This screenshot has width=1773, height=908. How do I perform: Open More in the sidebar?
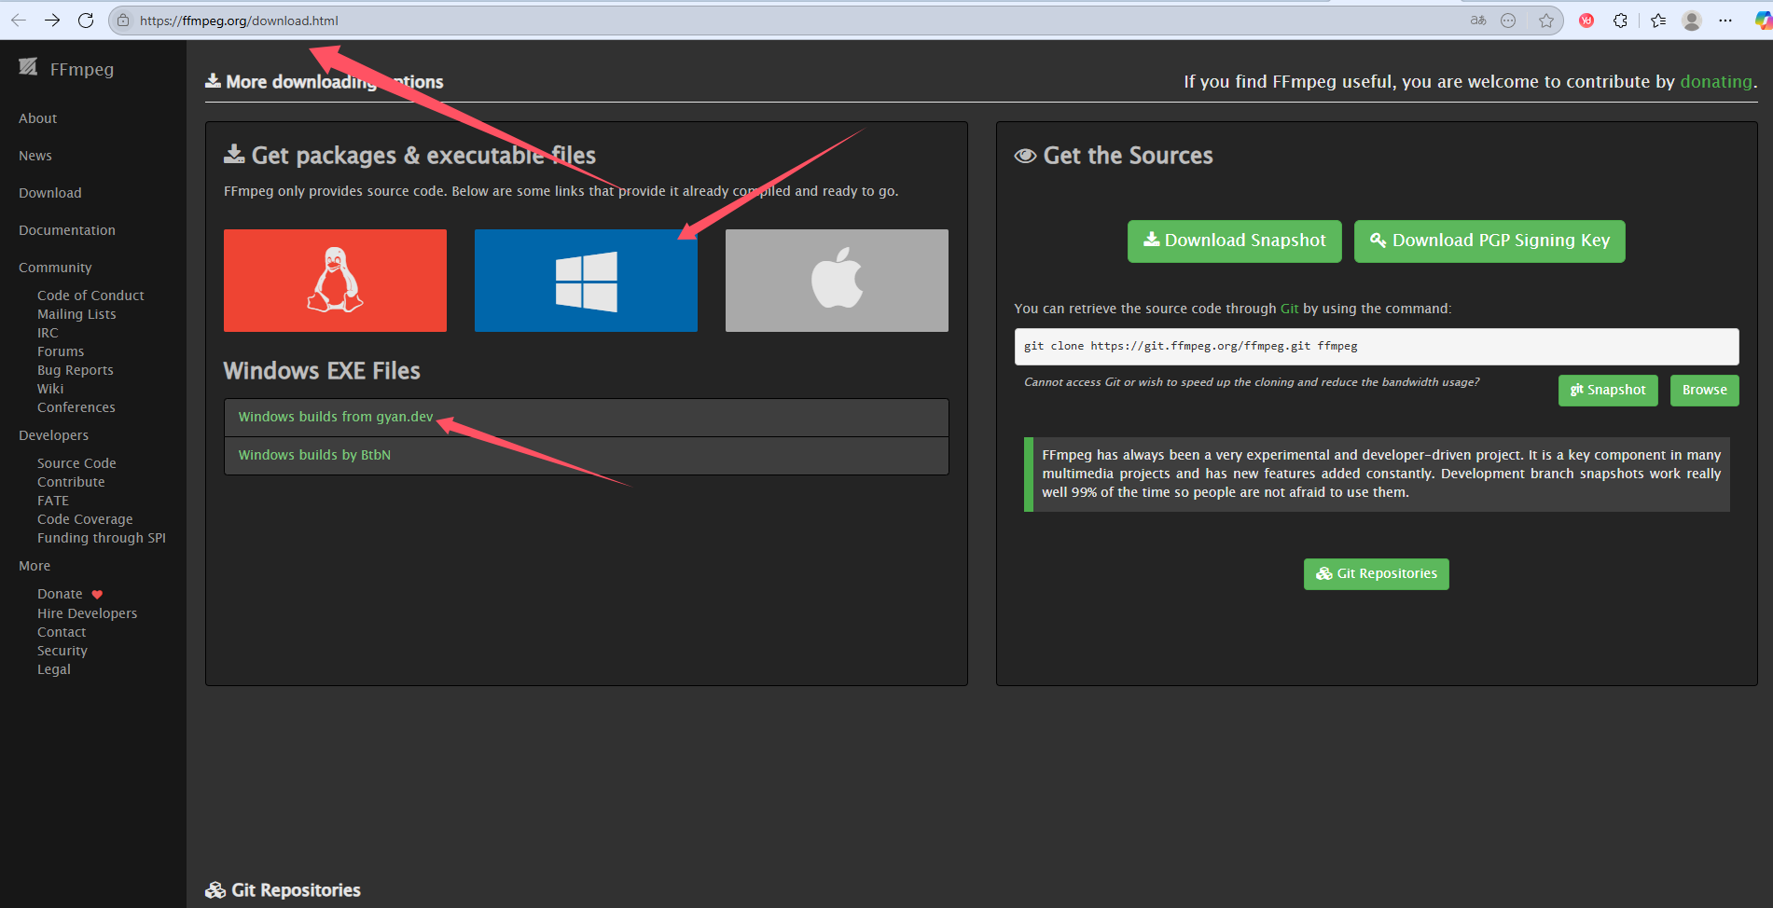(35, 566)
